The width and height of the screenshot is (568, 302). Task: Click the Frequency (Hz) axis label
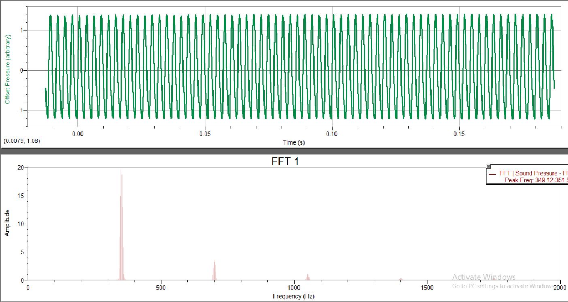293,296
